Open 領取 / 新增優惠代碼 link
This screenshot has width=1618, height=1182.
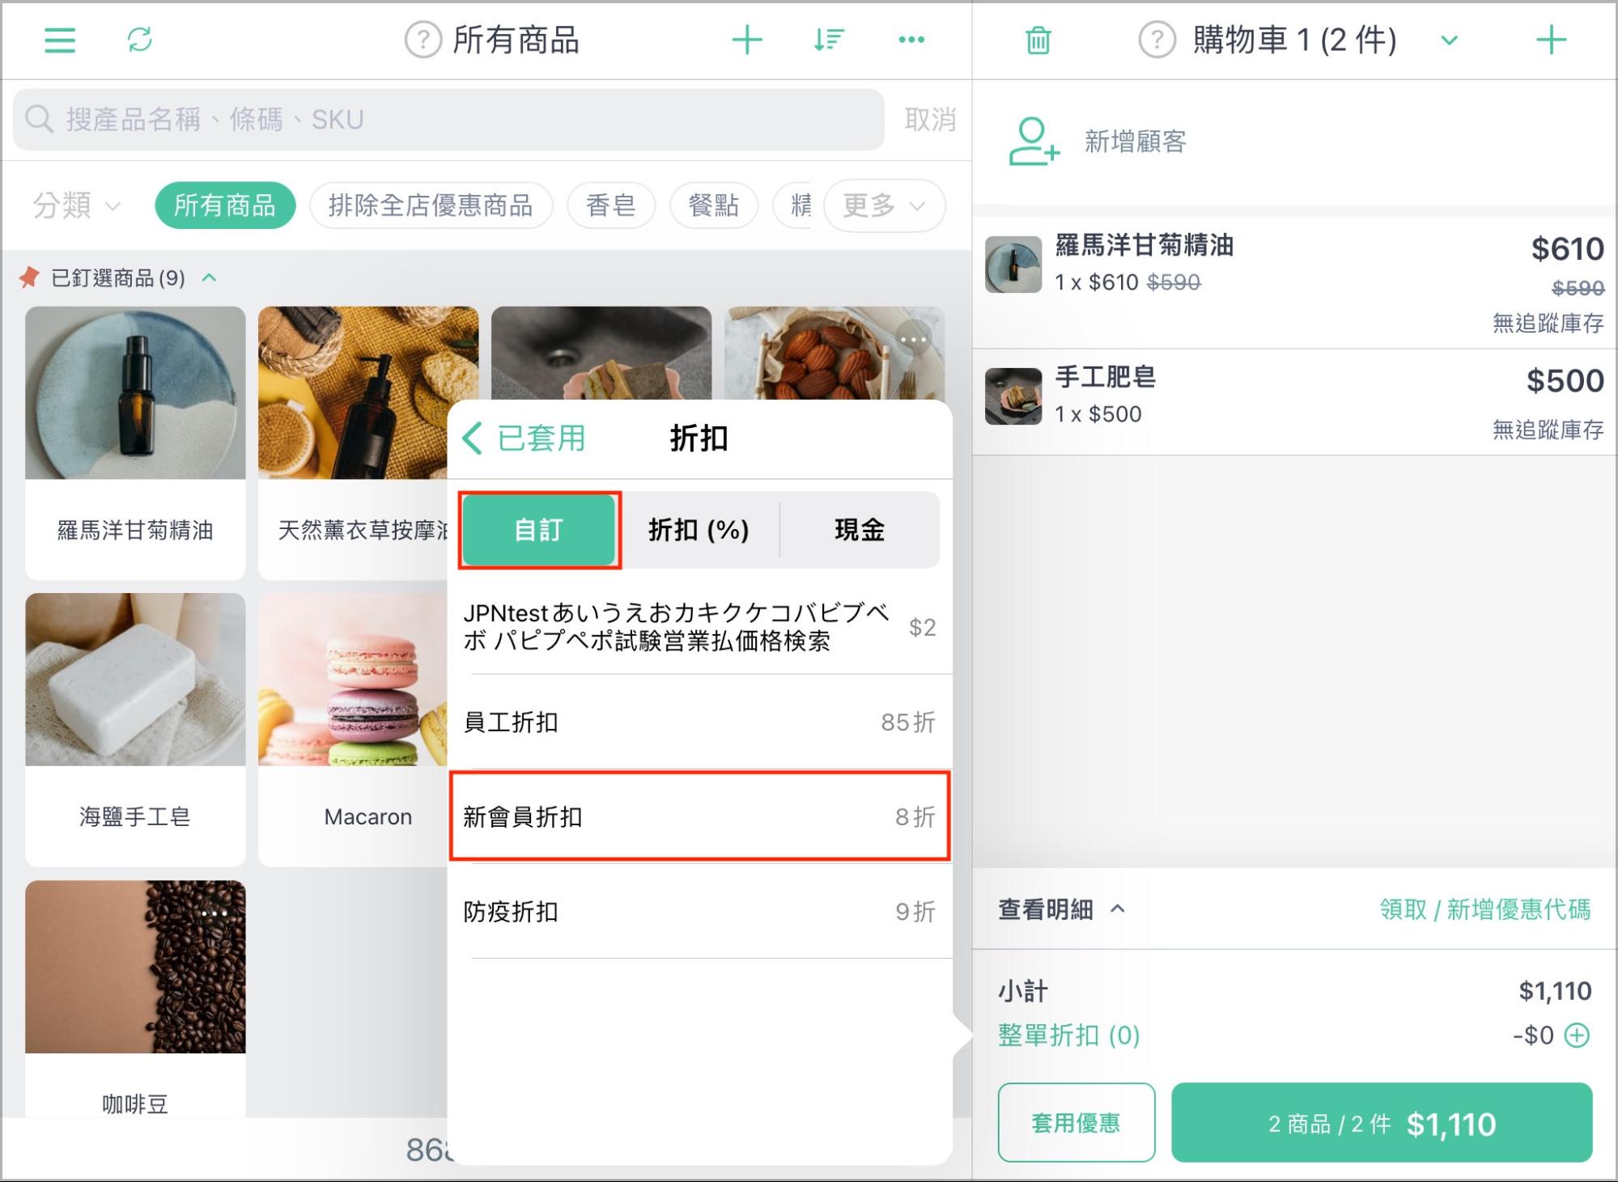[1484, 909]
